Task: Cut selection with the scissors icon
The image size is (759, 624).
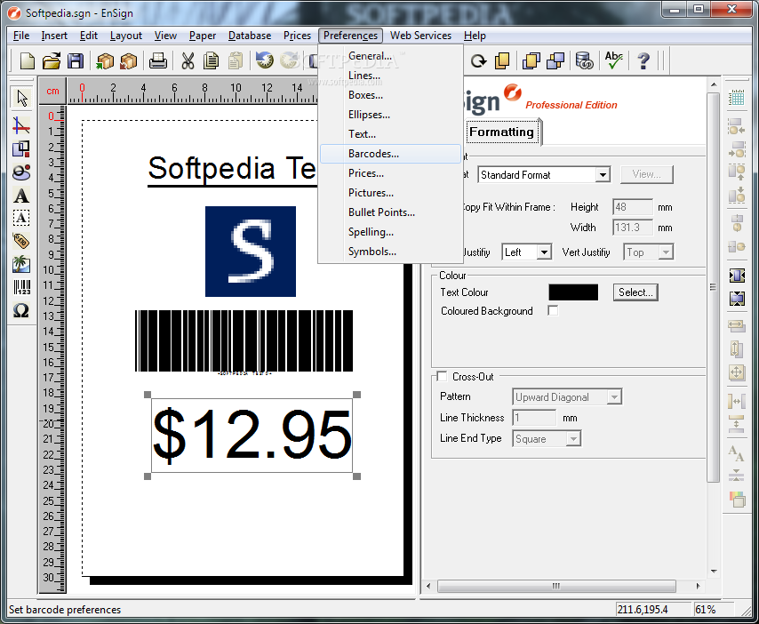Action: pos(188,61)
